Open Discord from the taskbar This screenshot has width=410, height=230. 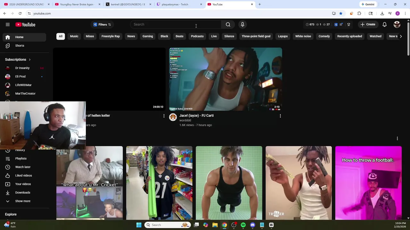click(252, 225)
